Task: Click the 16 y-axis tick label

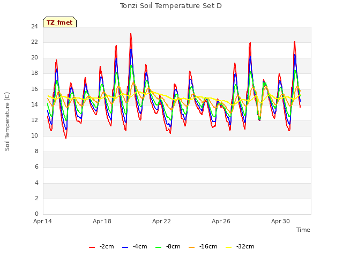Action: point(34,89)
